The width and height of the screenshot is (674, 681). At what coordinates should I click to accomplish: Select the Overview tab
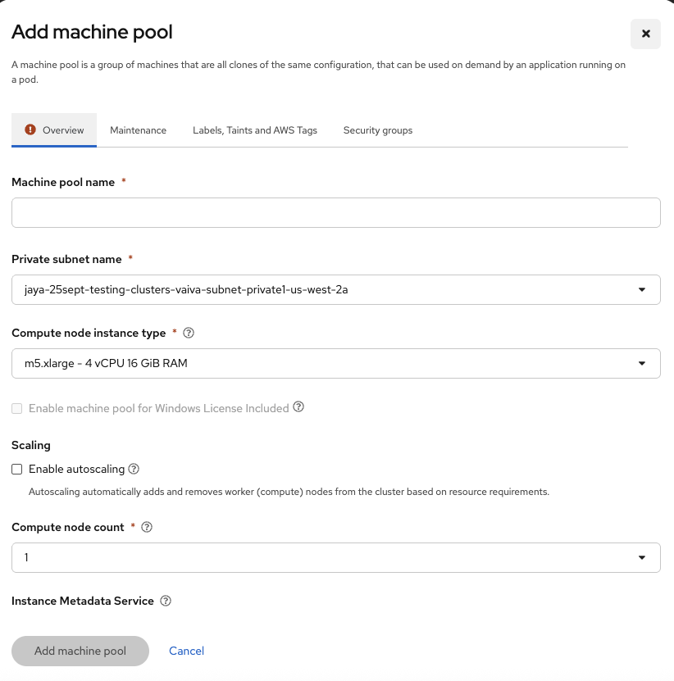(x=63, y=130)
